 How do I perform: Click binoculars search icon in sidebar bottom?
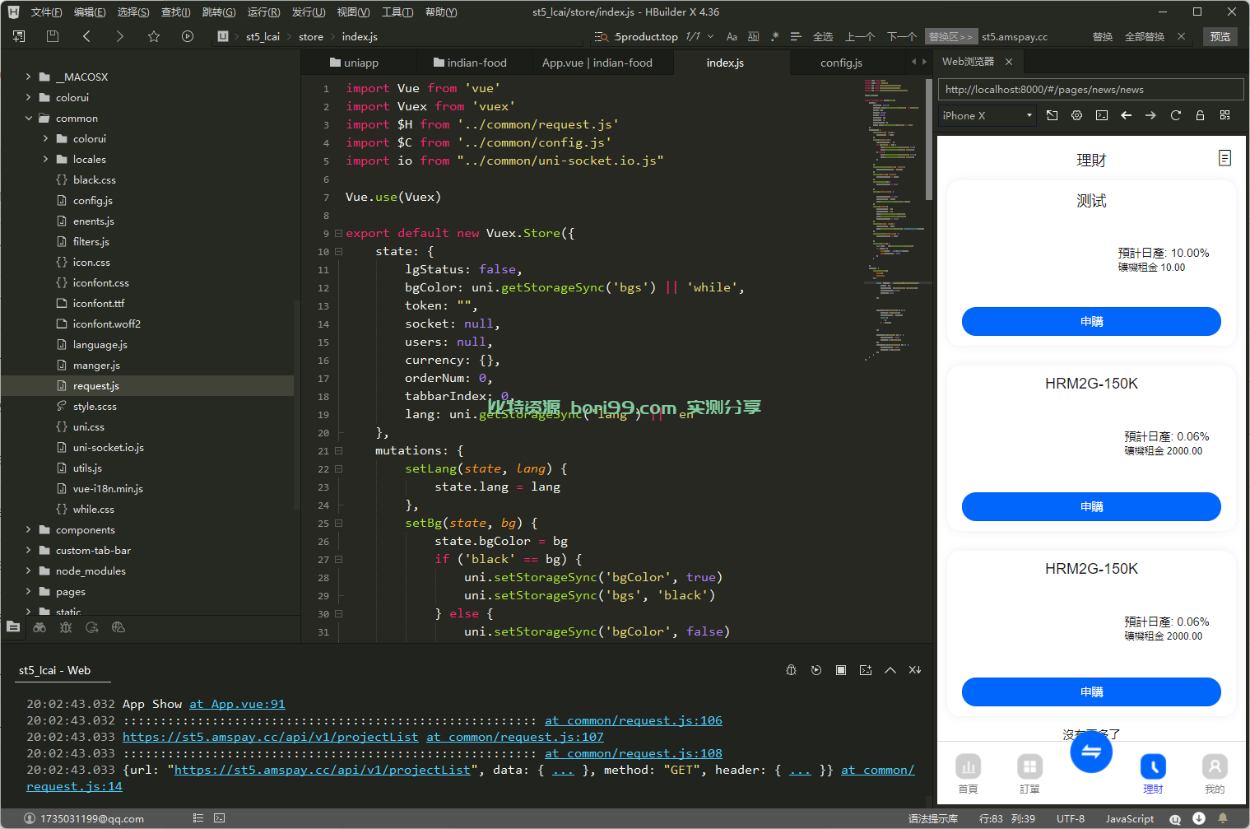tap(39, 627)
